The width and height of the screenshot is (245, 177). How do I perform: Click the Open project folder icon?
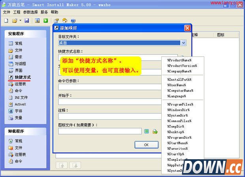(15, 21)
